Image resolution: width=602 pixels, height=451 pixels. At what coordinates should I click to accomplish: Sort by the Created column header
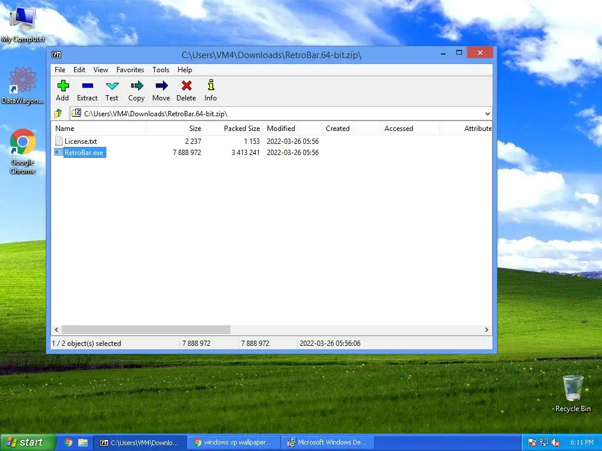coord(351,129)
